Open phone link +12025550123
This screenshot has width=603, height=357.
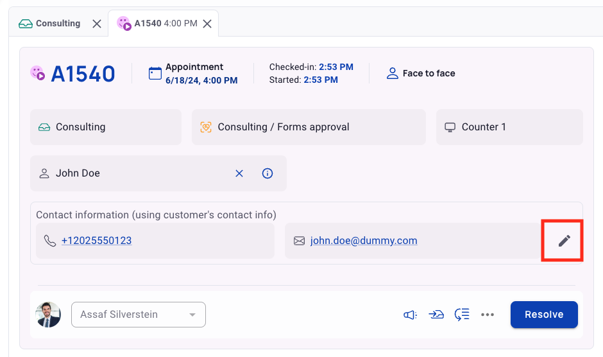96,241
